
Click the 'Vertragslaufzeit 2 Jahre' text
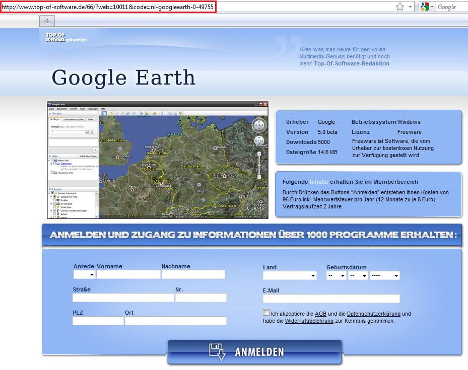[x=312, y=206]
